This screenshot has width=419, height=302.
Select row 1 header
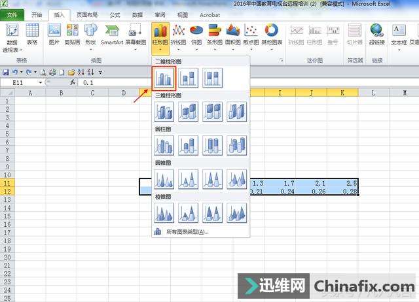(x=7, y=101)
